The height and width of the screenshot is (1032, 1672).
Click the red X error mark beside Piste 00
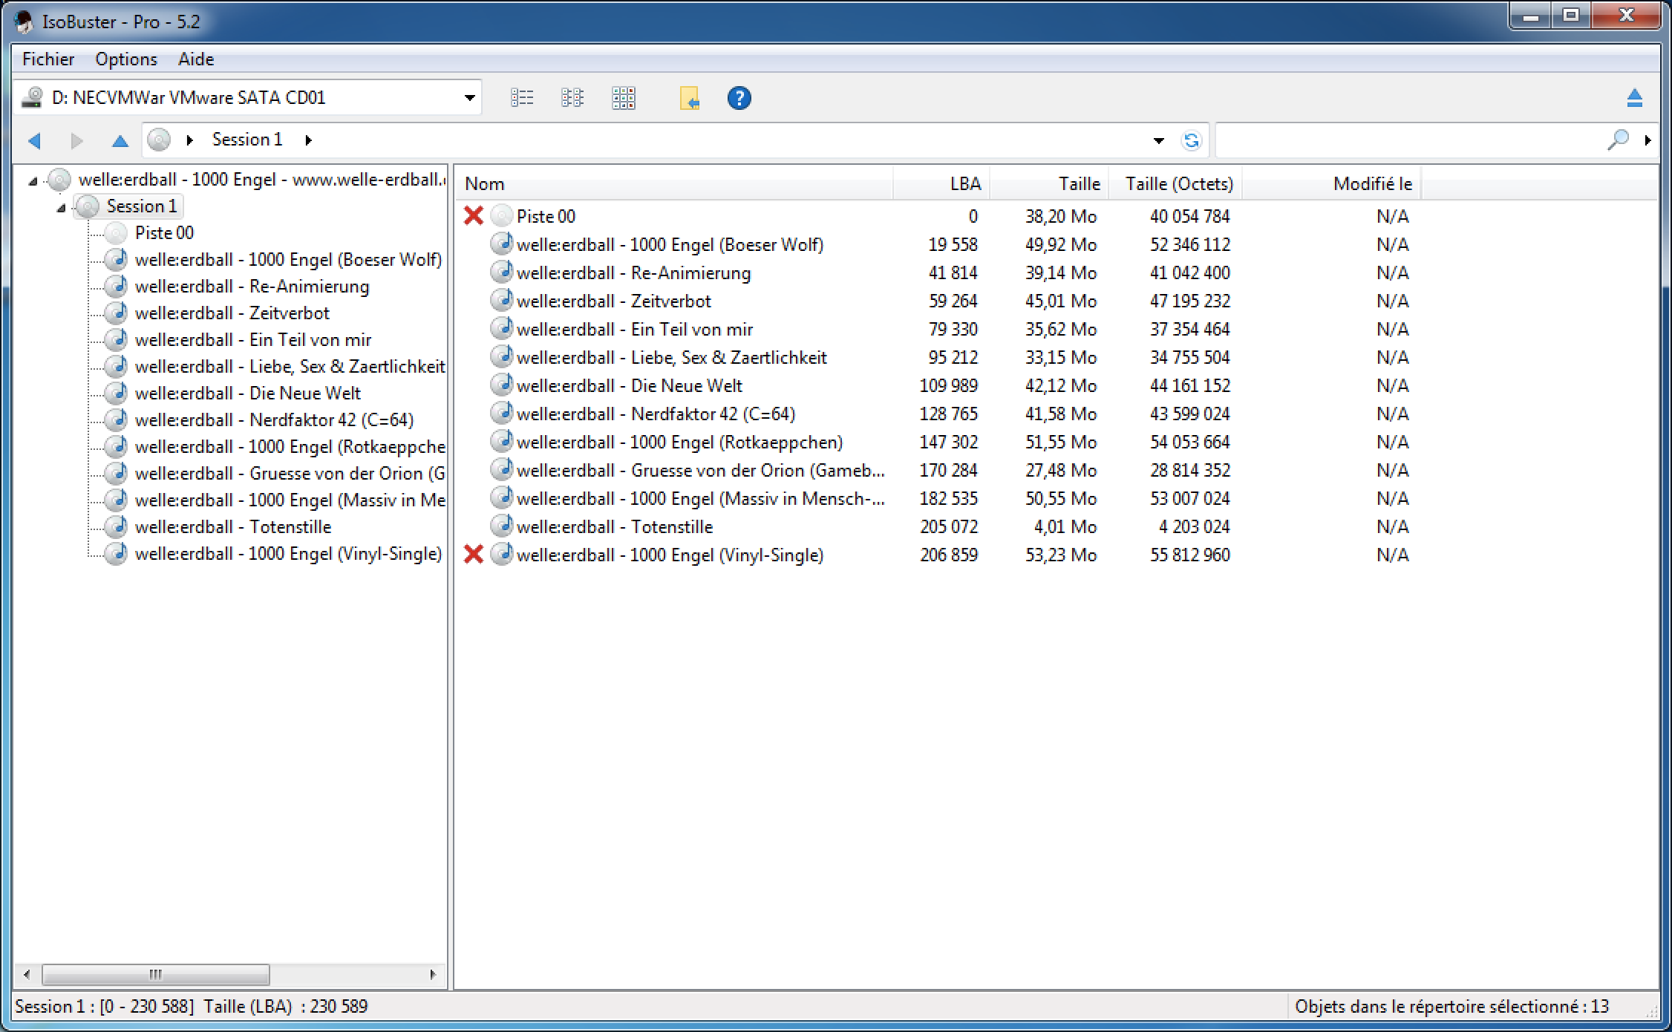pyautogui.click(x=473, y=216)
